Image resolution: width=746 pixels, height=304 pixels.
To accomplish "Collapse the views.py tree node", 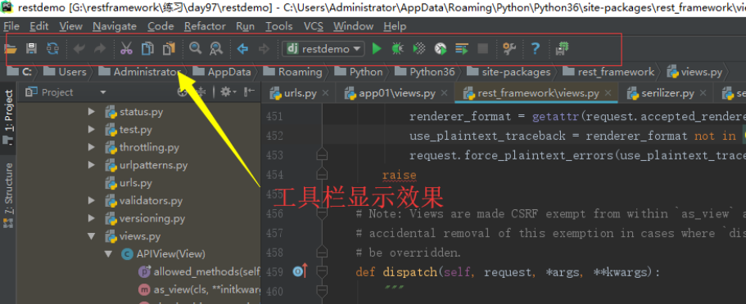I will click(x=92, y=236).
